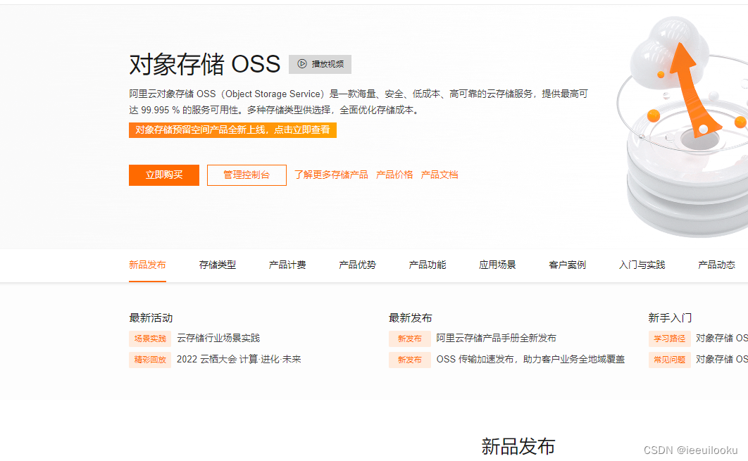The height and width of the screenshot is (461, 748).
Task: Click the 精彩回放 tag
Action: click(x=150, y=360)
